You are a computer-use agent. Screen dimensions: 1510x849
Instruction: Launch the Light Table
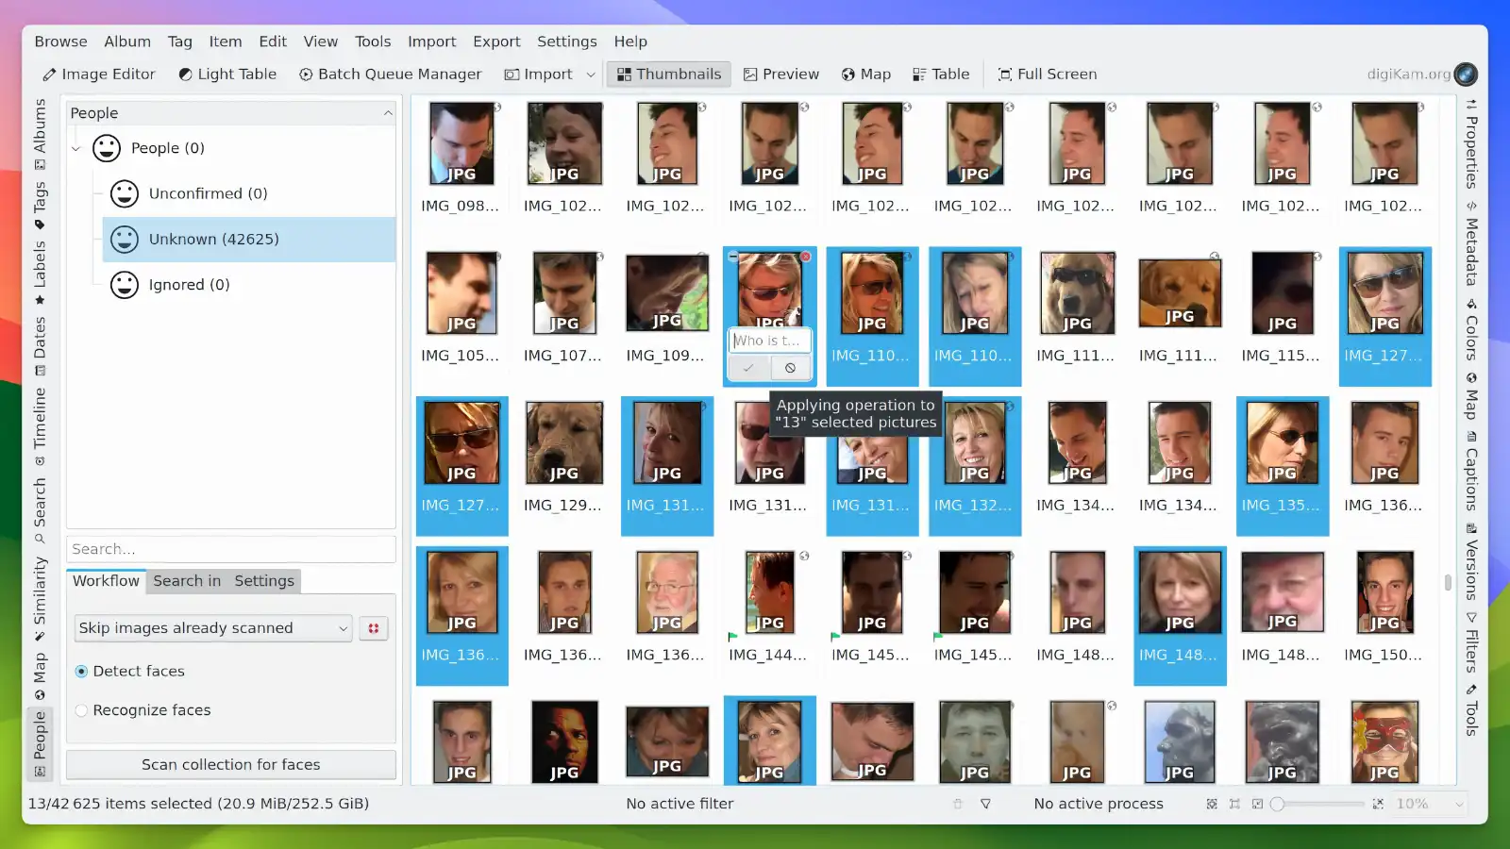click(x=227, y=74)
